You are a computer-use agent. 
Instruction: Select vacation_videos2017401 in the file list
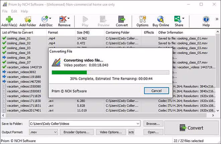(24, 110)
